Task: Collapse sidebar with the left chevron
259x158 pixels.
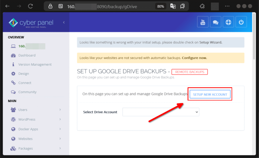Action: point(64,22)
